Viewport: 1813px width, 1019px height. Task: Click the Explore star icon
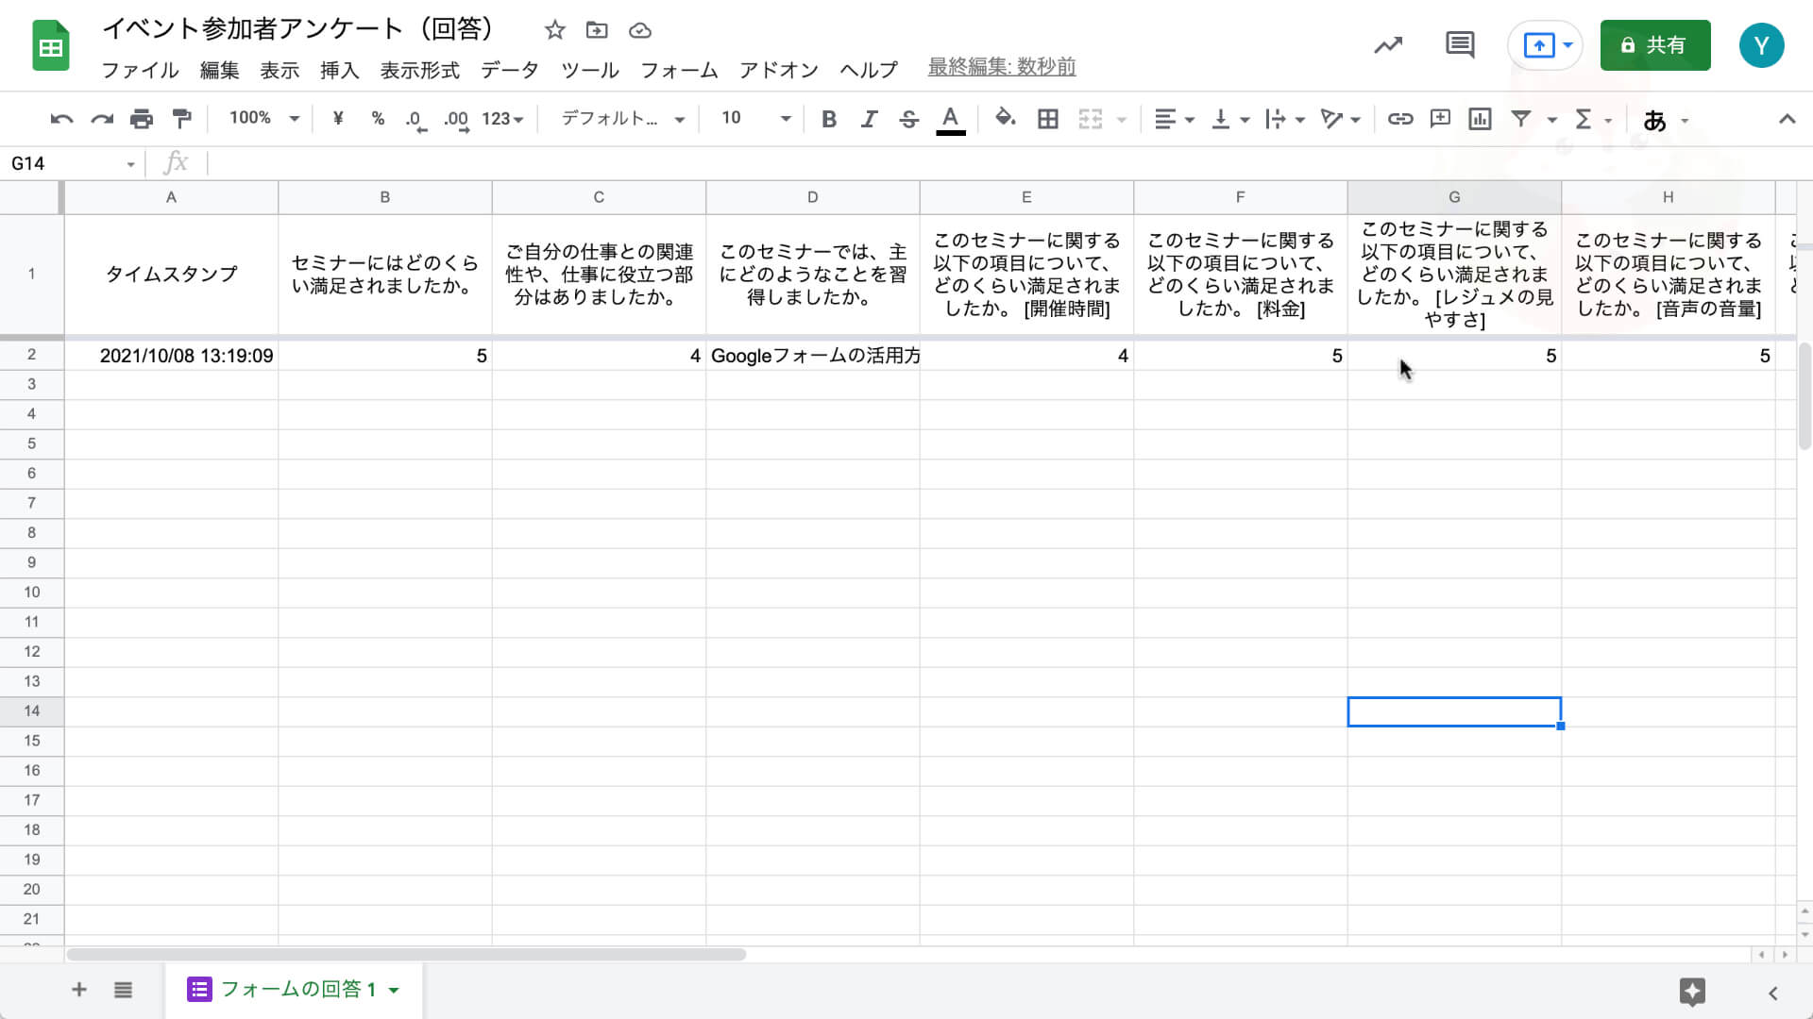click(1692, 992)
